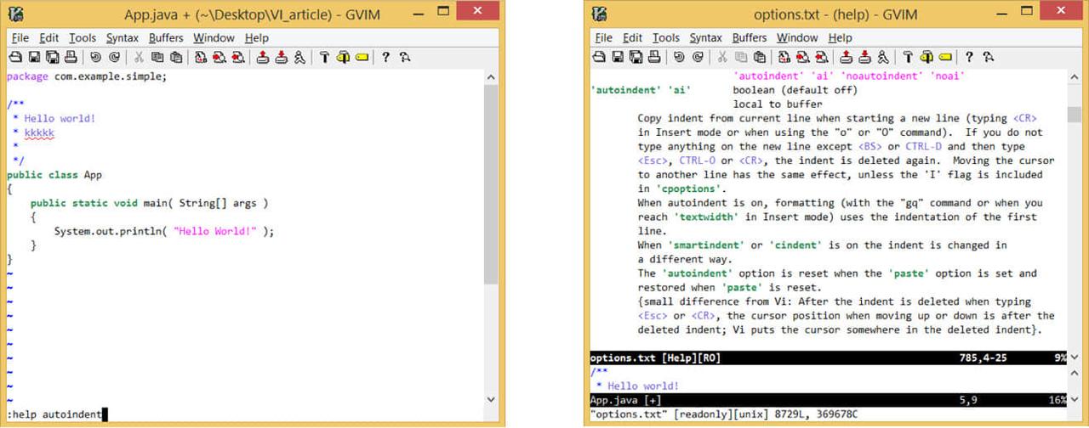Follow the 'smartindent' help tag link
The width and height of the screenshot is (1089, 428).
[708, 245]
